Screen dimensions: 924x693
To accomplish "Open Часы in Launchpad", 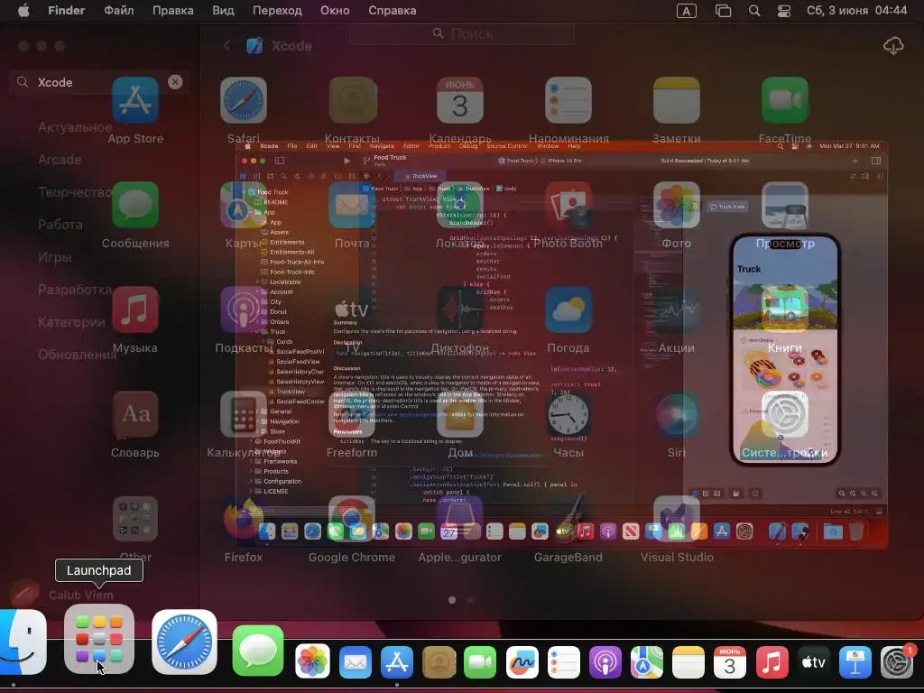I will coord(568,414).
